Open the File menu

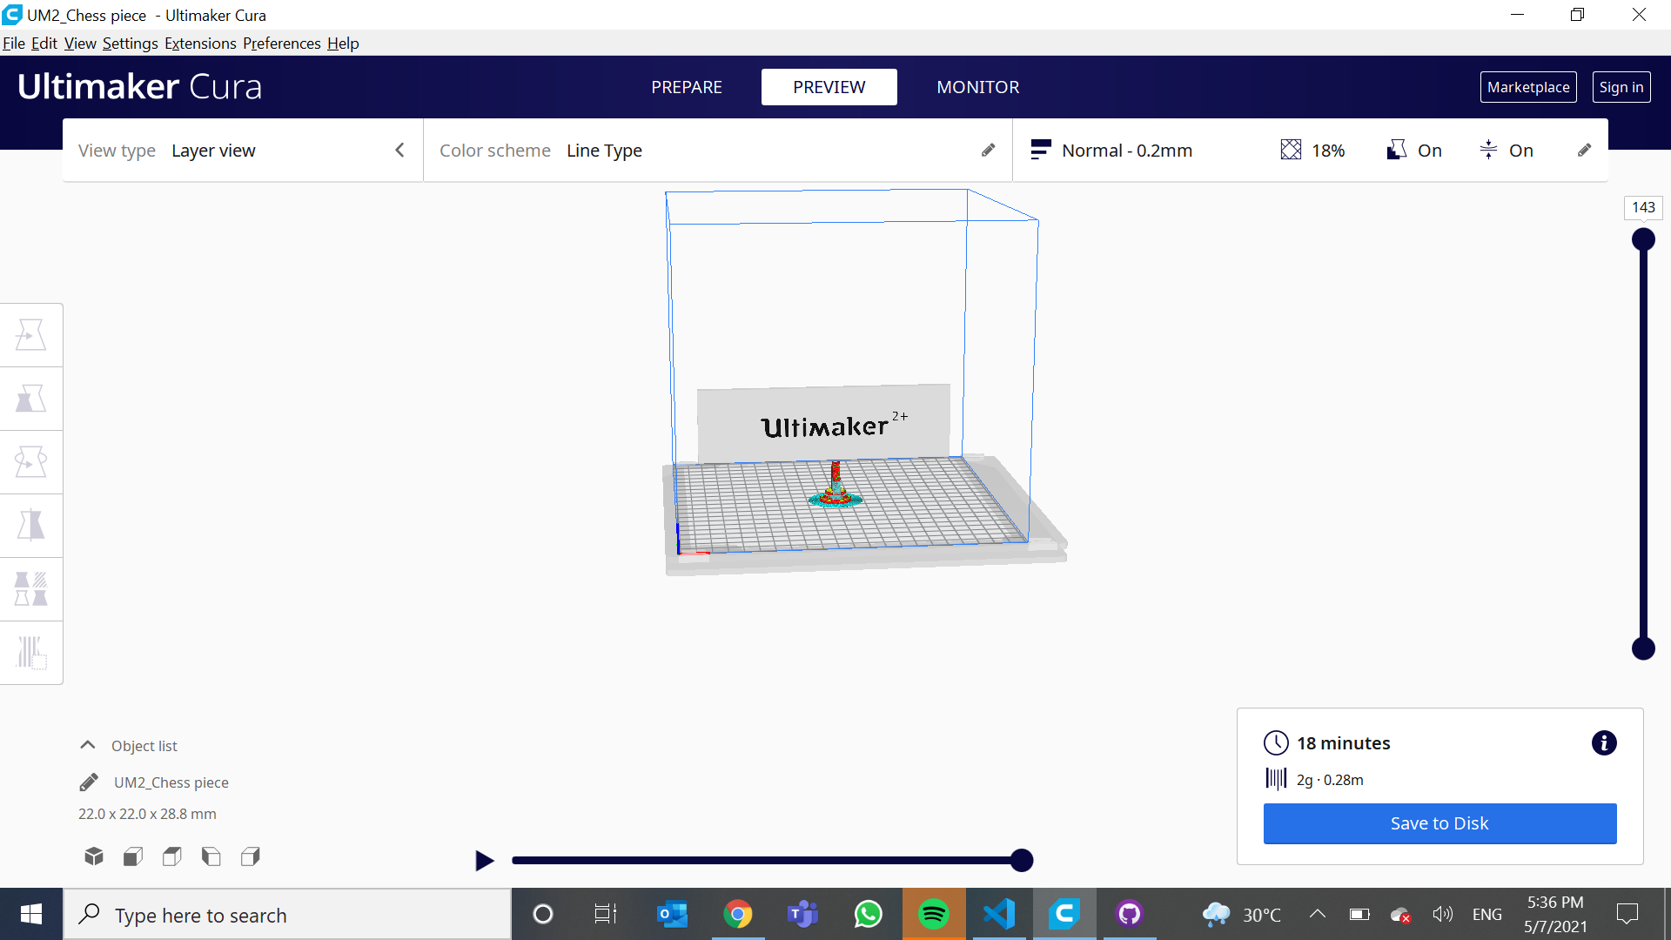coord(14,44)
